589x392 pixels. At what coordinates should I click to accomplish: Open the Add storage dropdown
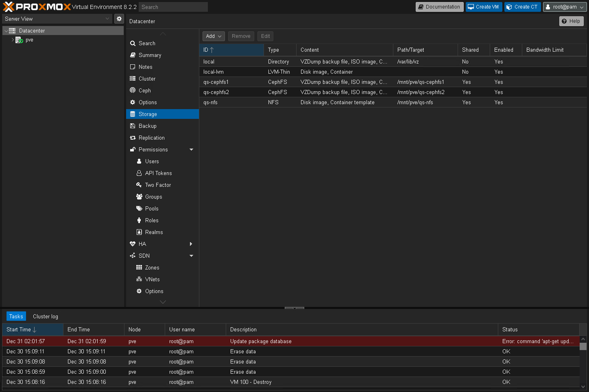(214, 36)
